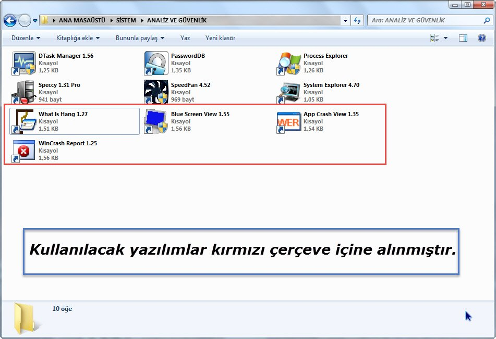
Task: Select the SpeedFan 4.52 file name
Action: point(190,85)
